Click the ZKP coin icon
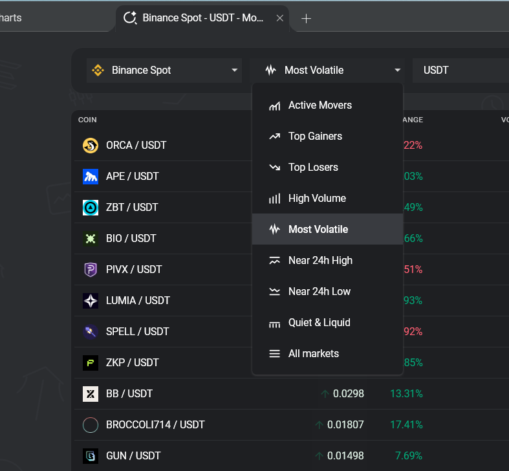509x471 pixels. pyautogui.click(x=91, y=363)
